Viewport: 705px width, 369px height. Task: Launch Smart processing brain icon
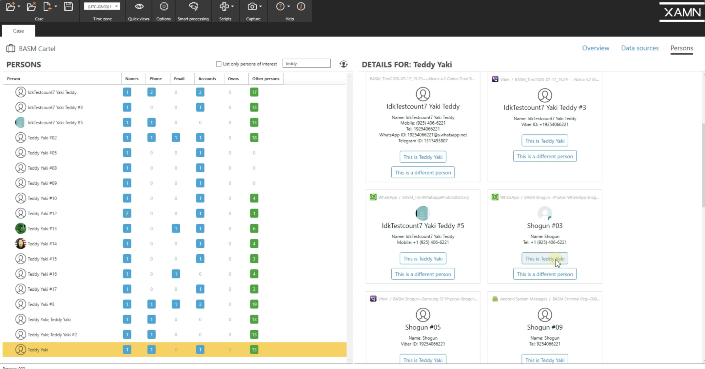(x=193, y=7)
